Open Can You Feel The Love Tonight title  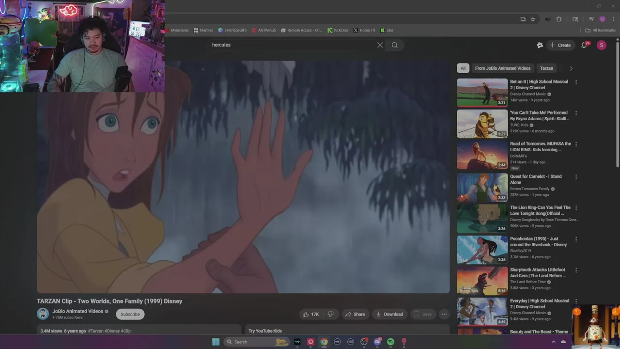(541, 210)
